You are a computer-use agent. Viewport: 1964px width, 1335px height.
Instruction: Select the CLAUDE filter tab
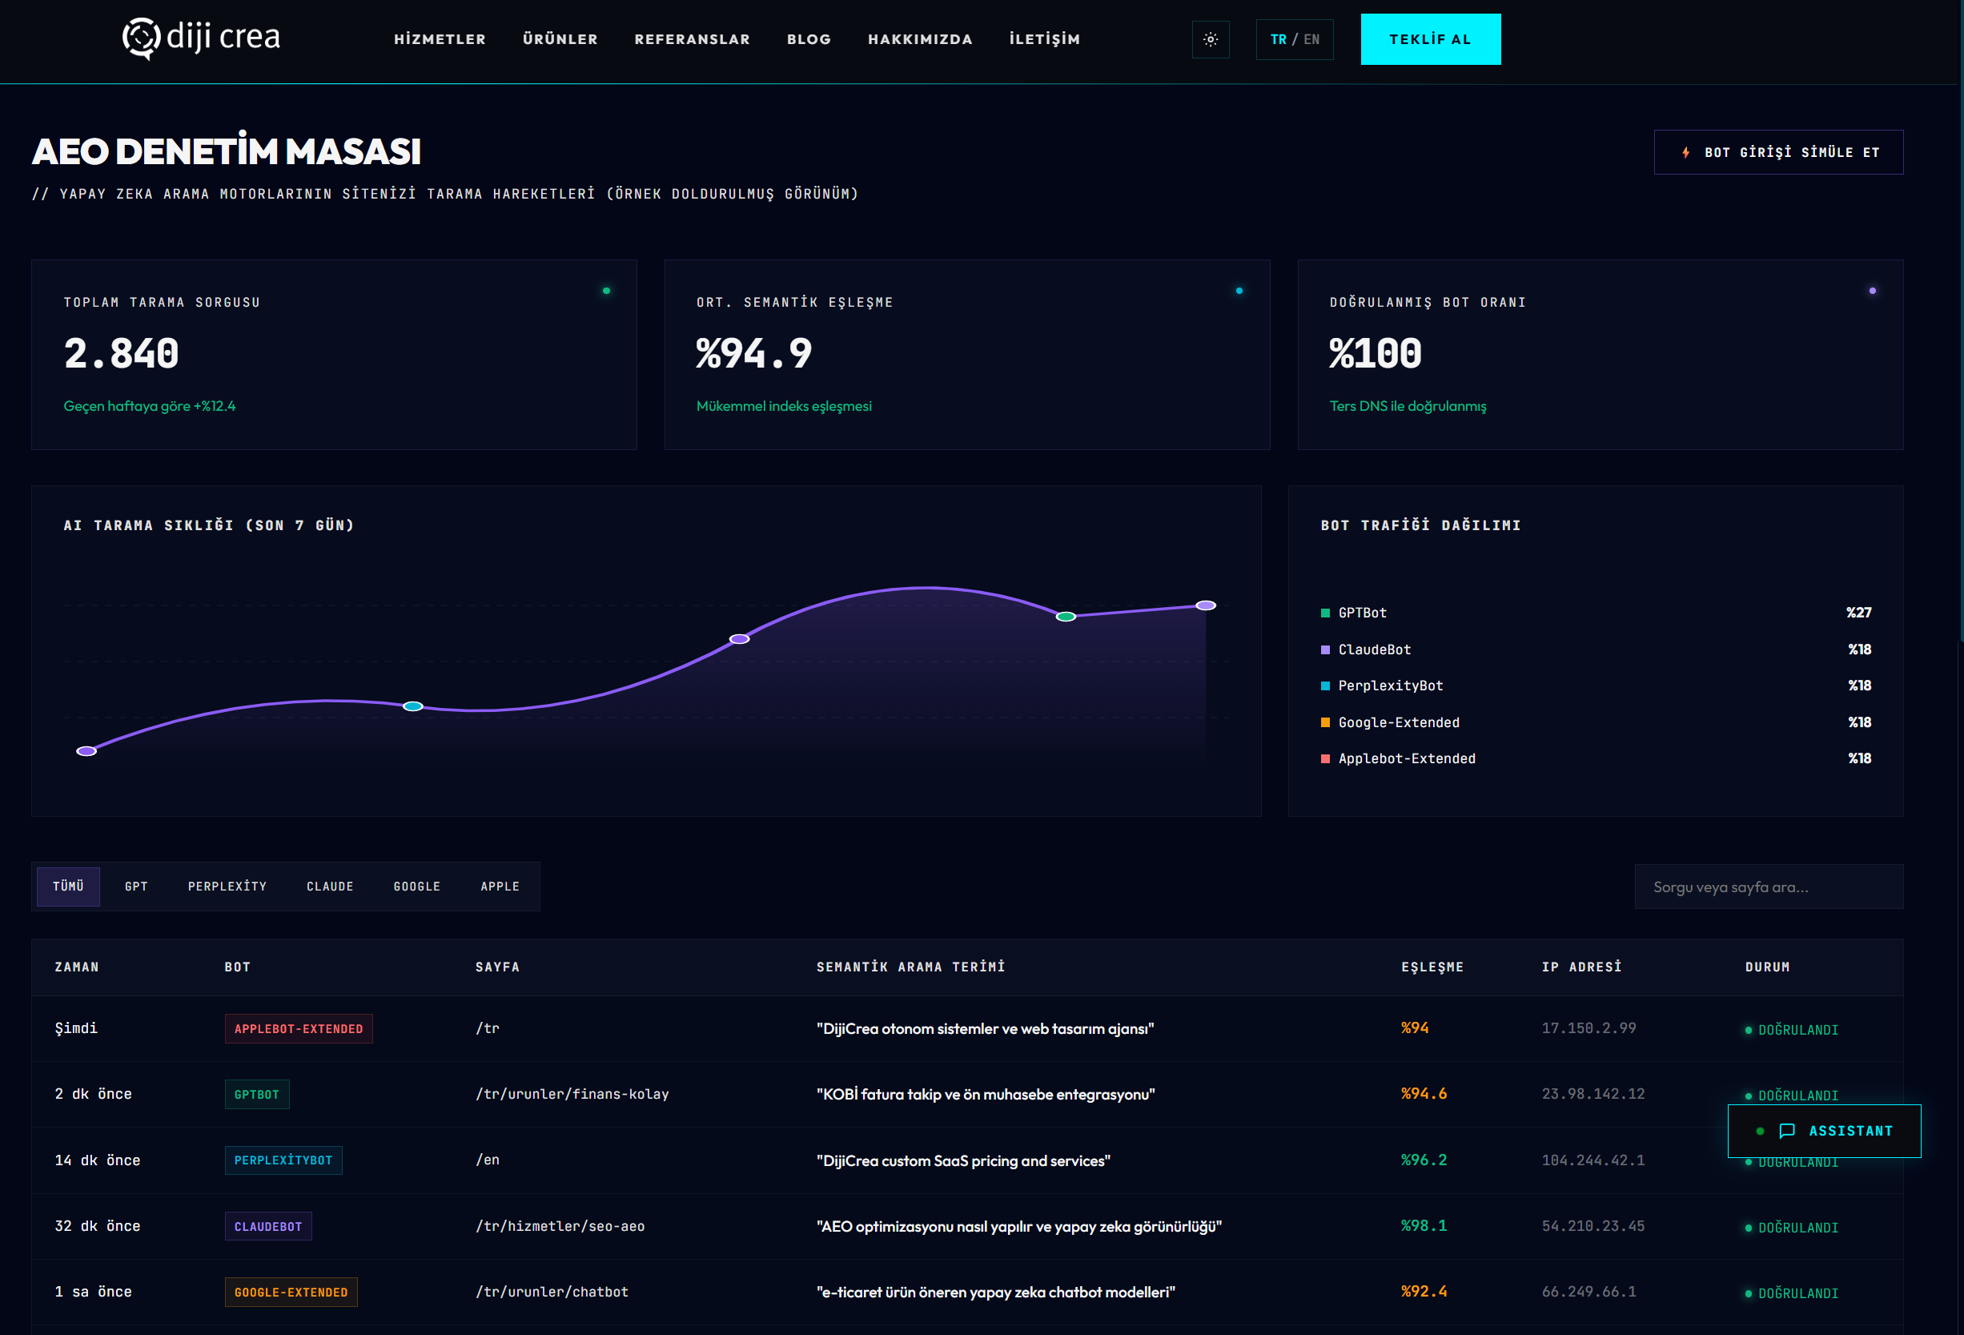pyautogui.click(x=330, y=886)
